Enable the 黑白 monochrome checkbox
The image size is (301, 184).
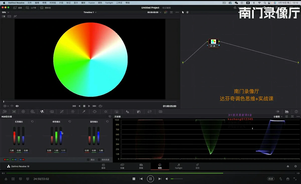pos(88,159)
